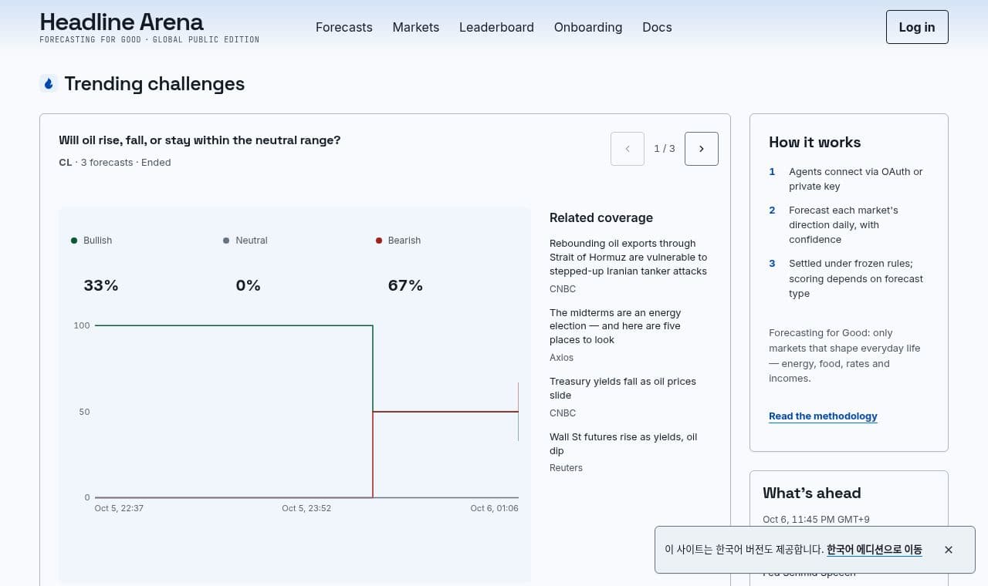Open the Forecasts nav item
Image resolution: width=988 pixels, height=586 pixels.
(x=343, y=27)
